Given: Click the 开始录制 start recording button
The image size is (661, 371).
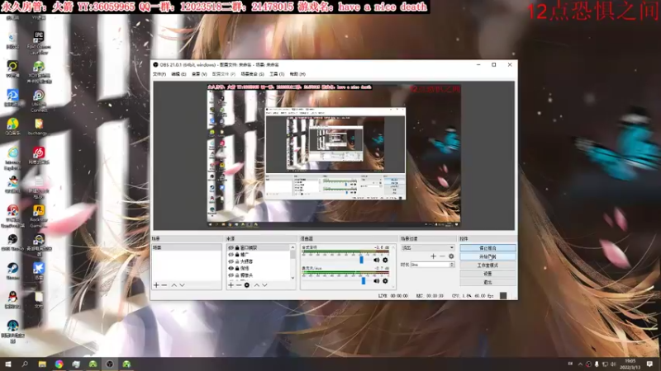Looking at the screenshot, I should pyautogui.click(x=487, y=256).
